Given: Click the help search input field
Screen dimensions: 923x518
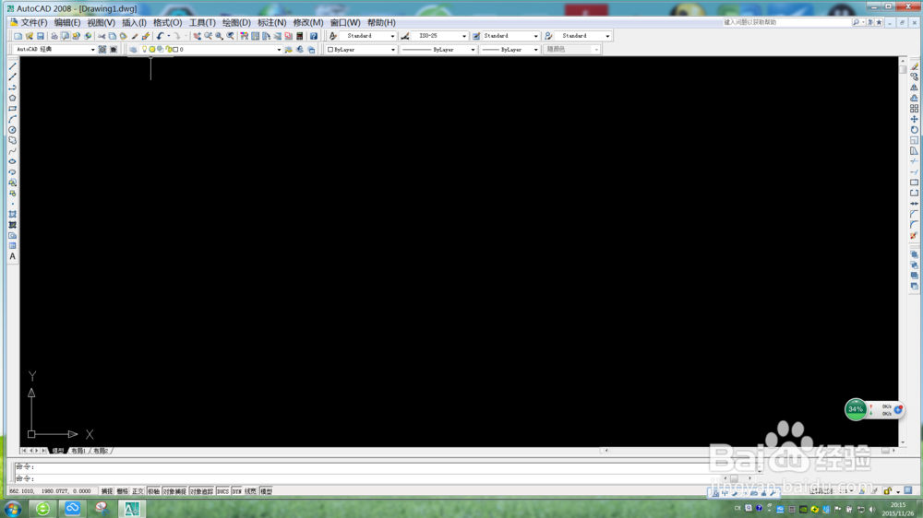Looking at the screenshot, I should pyautogui.click(x=786, y=22).
